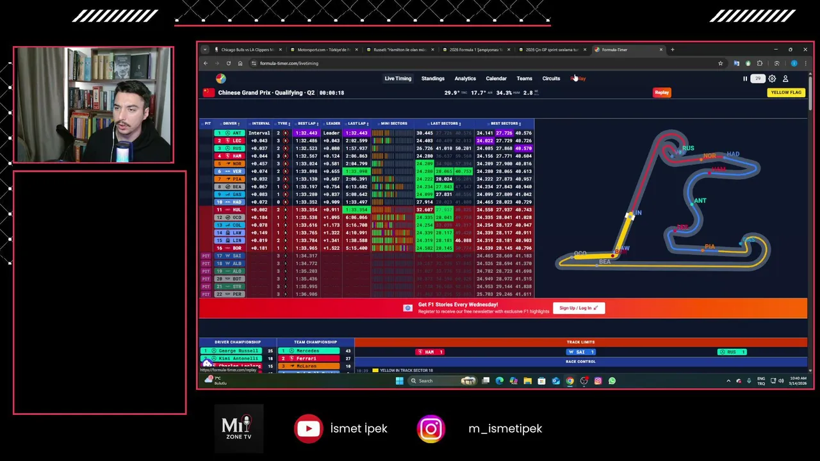Bookmark this page with the star icon
The height and width of the screenshot is (461, 820).
[721, 63]
